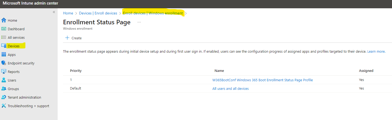Click the Troubleshooting + support wrench icon
Image resolution: width=392 pixels, height=120 pixels.
pos(4,106)
